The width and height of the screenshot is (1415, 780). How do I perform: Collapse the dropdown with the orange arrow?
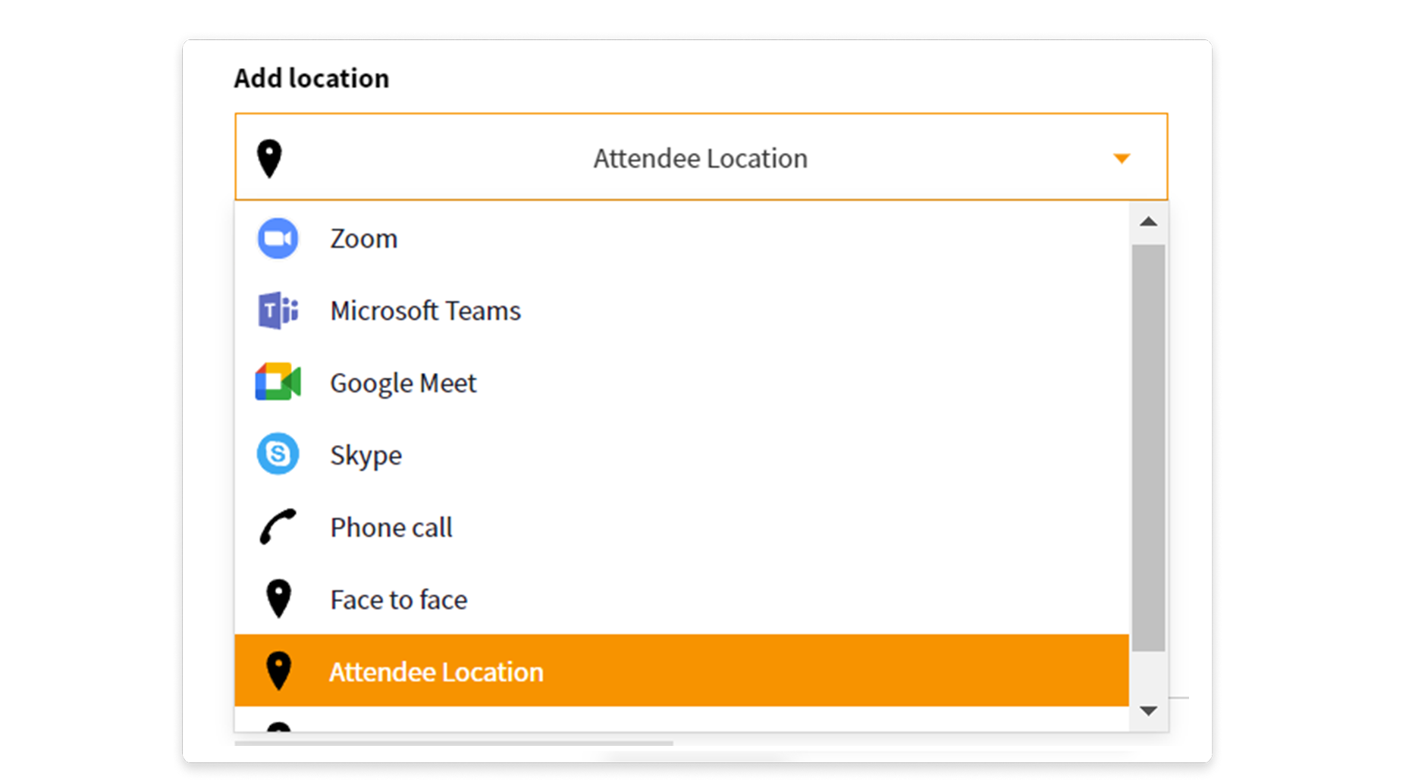pos(1122,158)
